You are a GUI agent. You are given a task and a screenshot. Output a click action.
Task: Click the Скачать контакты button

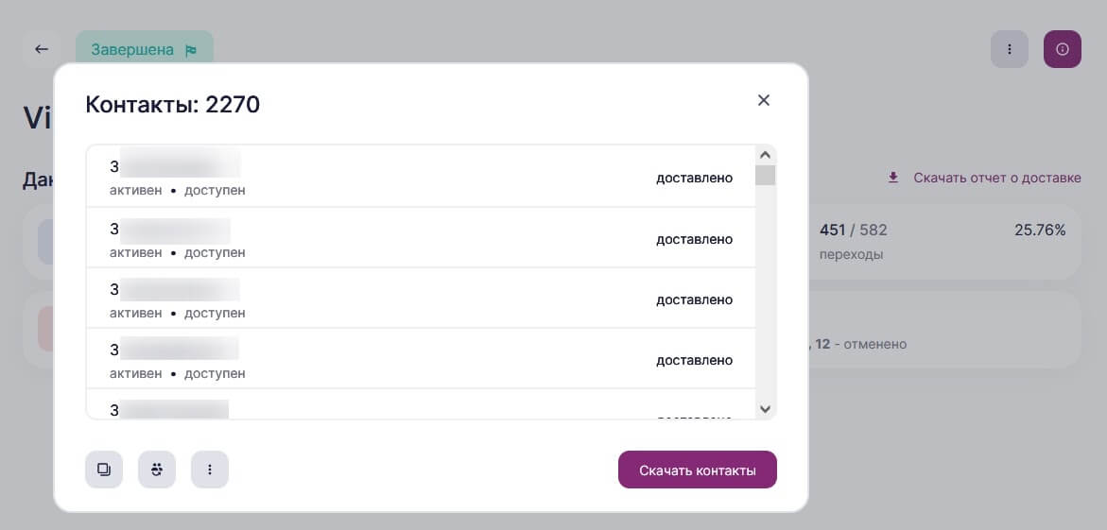(x=698, y=470)
